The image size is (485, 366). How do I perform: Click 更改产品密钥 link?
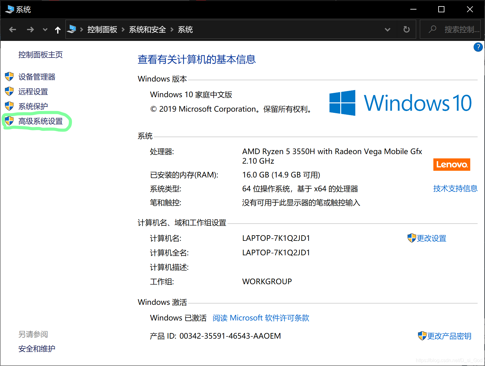click(x=449, y=336)
